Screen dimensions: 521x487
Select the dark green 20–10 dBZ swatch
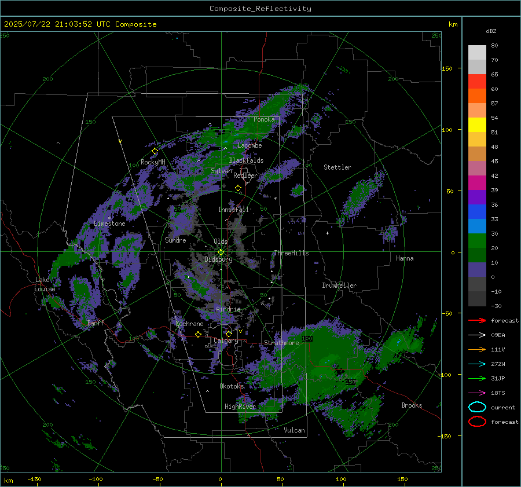(477, 255)
